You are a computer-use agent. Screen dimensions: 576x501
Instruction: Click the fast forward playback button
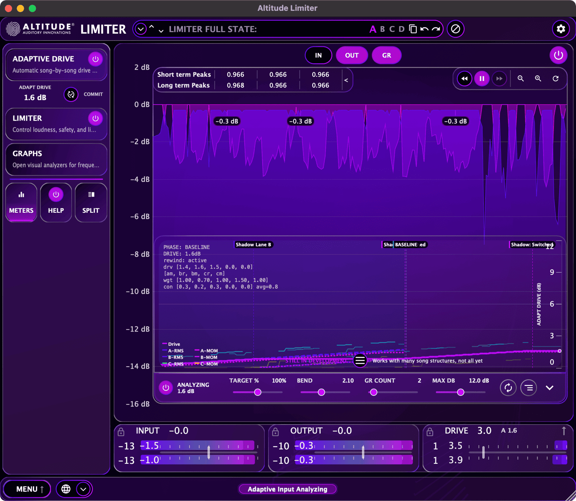point(499,78)
